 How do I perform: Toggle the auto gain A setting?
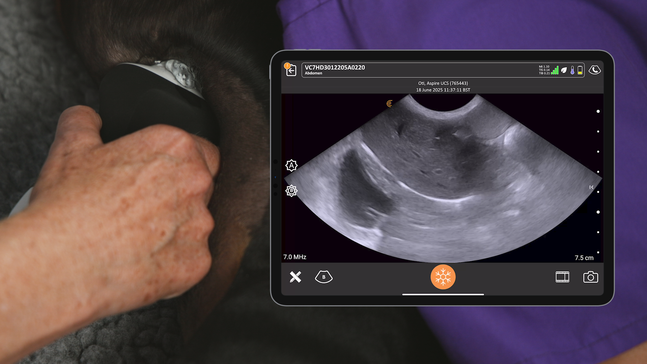point(291,165)
